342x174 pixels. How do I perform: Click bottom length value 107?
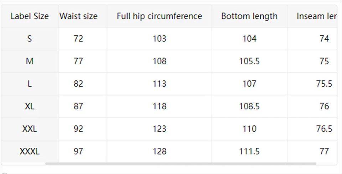click(249, 84)
